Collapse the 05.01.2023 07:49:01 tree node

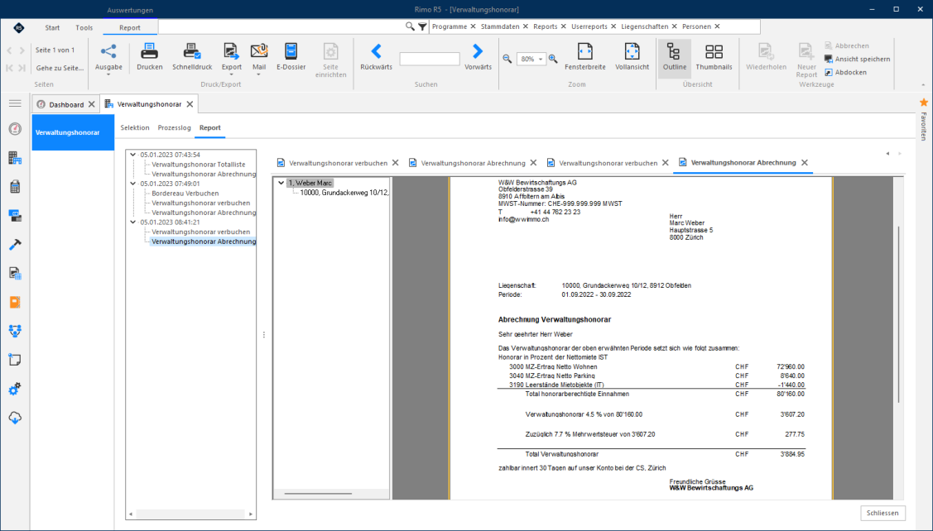pyautogui.click(x=132, y=184)
